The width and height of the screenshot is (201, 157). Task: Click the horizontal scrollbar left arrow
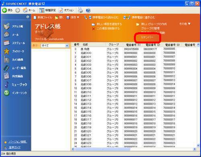pos(73,149)
